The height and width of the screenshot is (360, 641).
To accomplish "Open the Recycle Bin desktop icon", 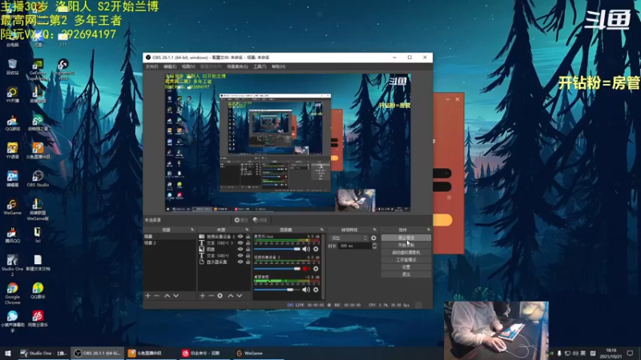I will (12, 67).
